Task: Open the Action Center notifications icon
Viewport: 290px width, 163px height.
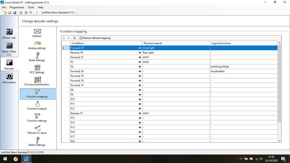Action: [x=283, y=159]
